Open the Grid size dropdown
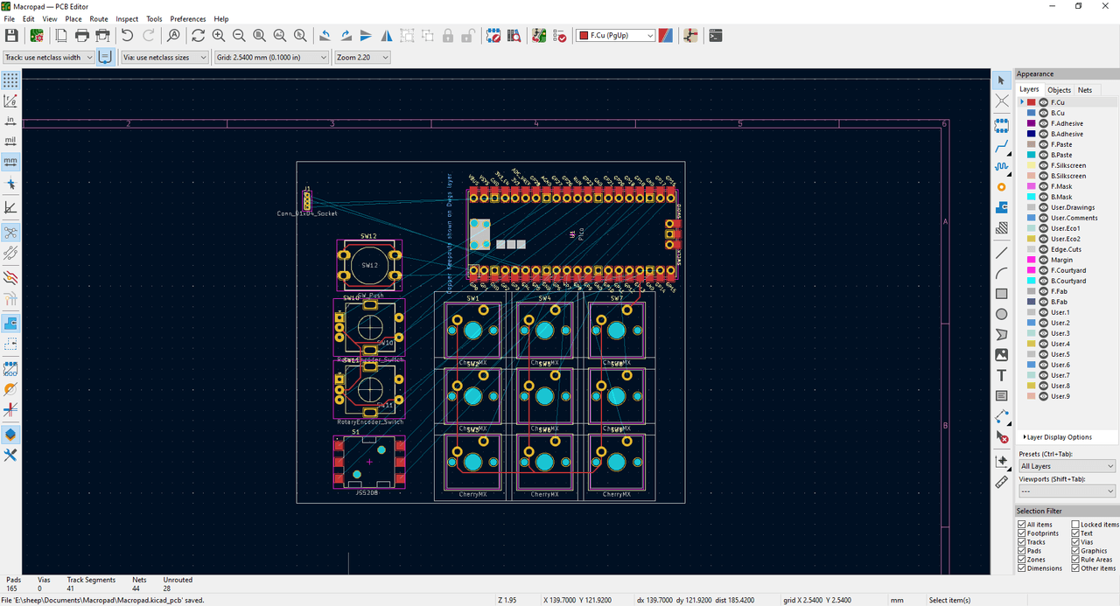Viewport: 1120px width, 606px height. [271, 58]
